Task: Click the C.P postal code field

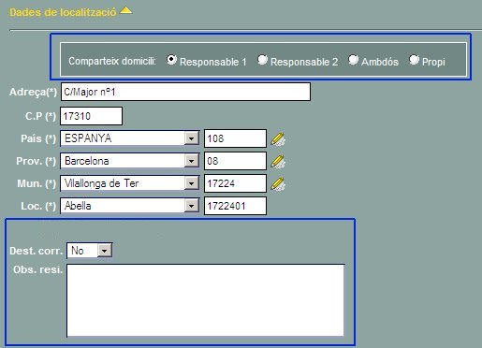Action: coord(91,116)
